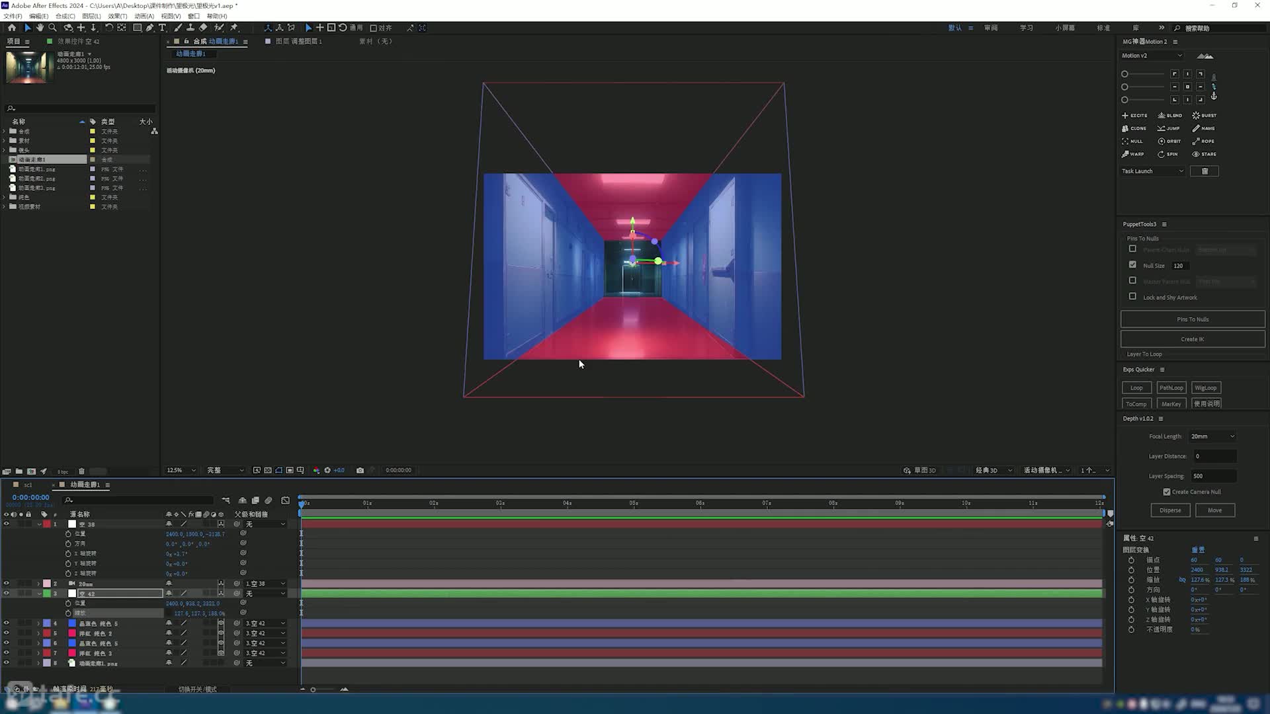Hide layer 8 动画走廊1.png eye icon
Image resolution: width=1270 pixels, height=714 pixels.
(7, 663)
